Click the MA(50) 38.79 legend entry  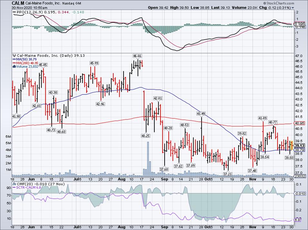click(x=24, y=59)
